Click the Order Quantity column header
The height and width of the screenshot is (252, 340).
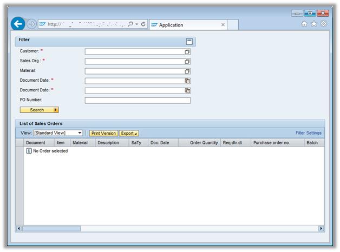[x=199, y=143]
